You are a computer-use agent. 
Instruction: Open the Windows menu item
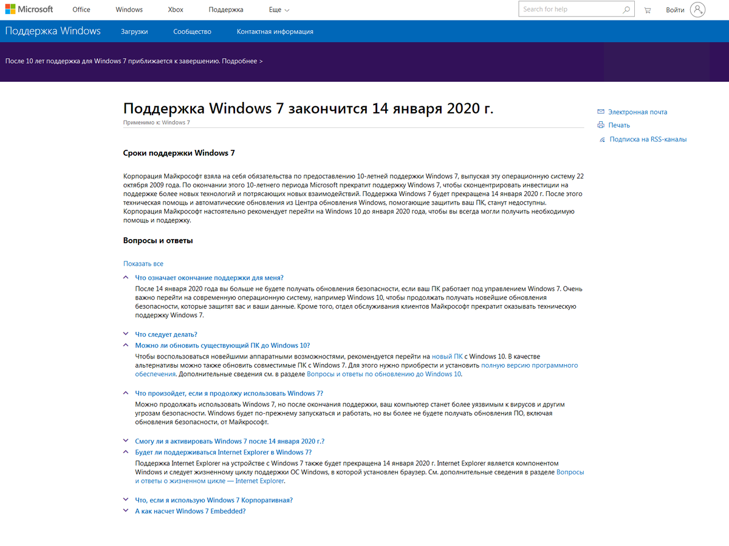point(129,10)
